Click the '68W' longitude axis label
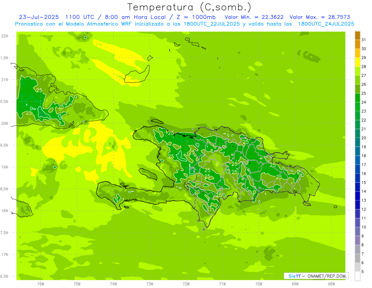Image resolution: width=372 pixels, height=288 pixels. 331,284
